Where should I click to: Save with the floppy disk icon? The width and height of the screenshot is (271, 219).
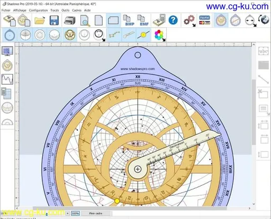(54, 21)
